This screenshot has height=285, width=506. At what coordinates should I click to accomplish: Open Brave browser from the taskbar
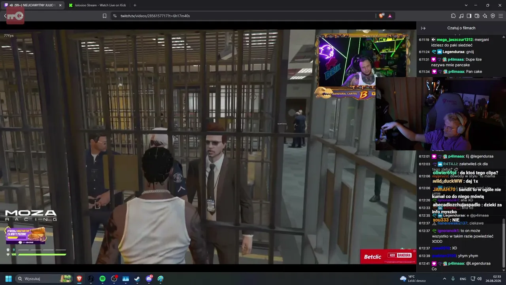click(x=79, y=279)
